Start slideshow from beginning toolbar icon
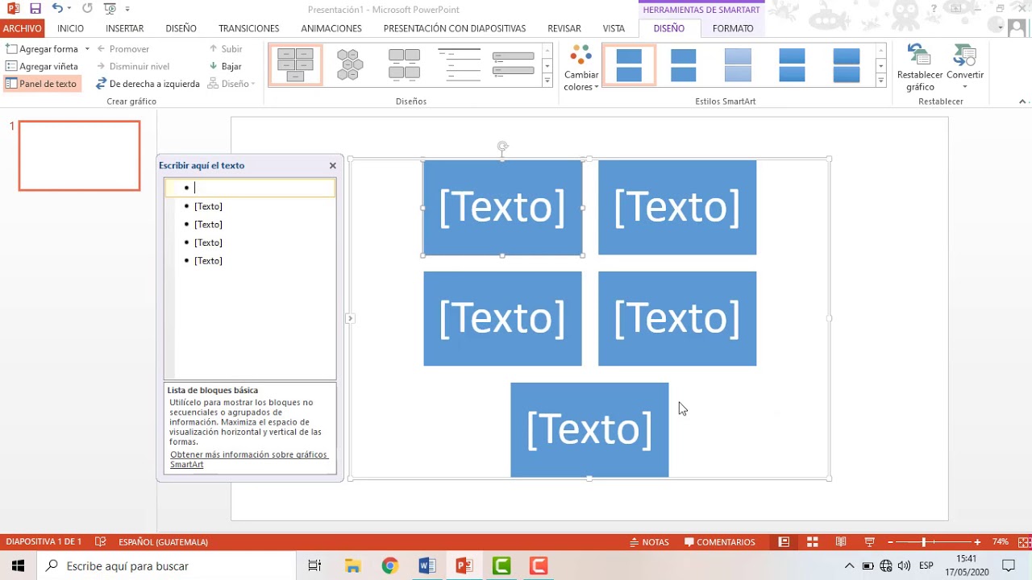Screen dimensions: 1032x580 pos(110,9)
